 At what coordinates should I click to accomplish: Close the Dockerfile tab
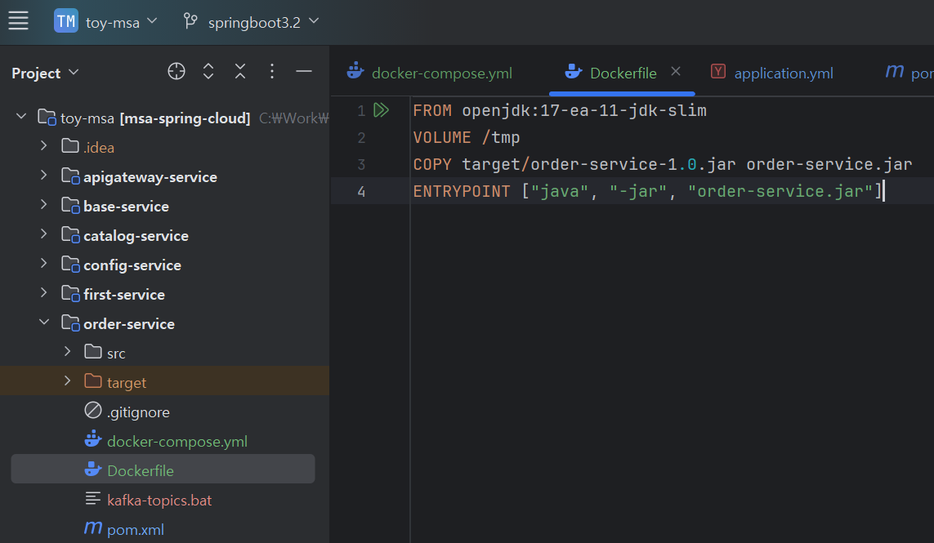[676, 72]
